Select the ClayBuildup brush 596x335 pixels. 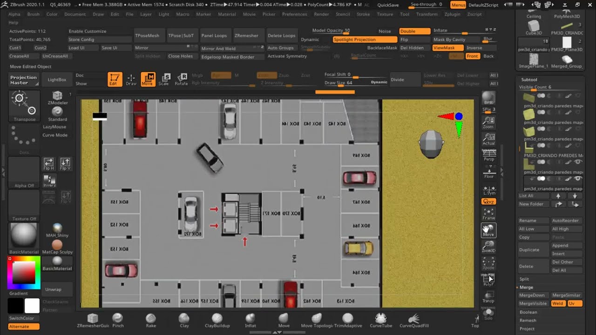(x=217, y=321)
